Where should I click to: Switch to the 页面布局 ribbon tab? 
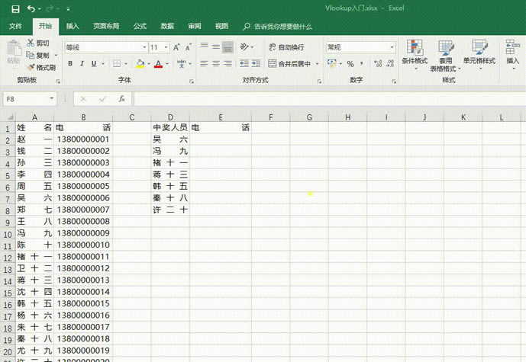pos(106,26)
